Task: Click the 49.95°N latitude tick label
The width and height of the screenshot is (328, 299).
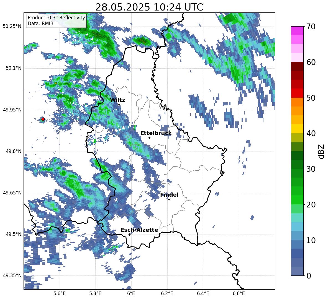Action: 12,110
